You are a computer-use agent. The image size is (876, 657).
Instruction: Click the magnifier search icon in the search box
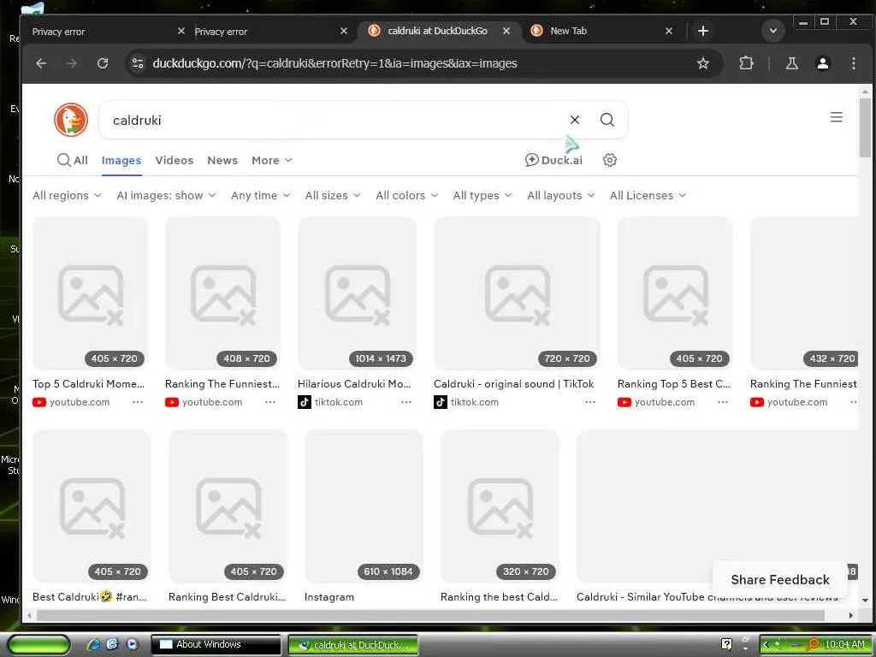607,120
